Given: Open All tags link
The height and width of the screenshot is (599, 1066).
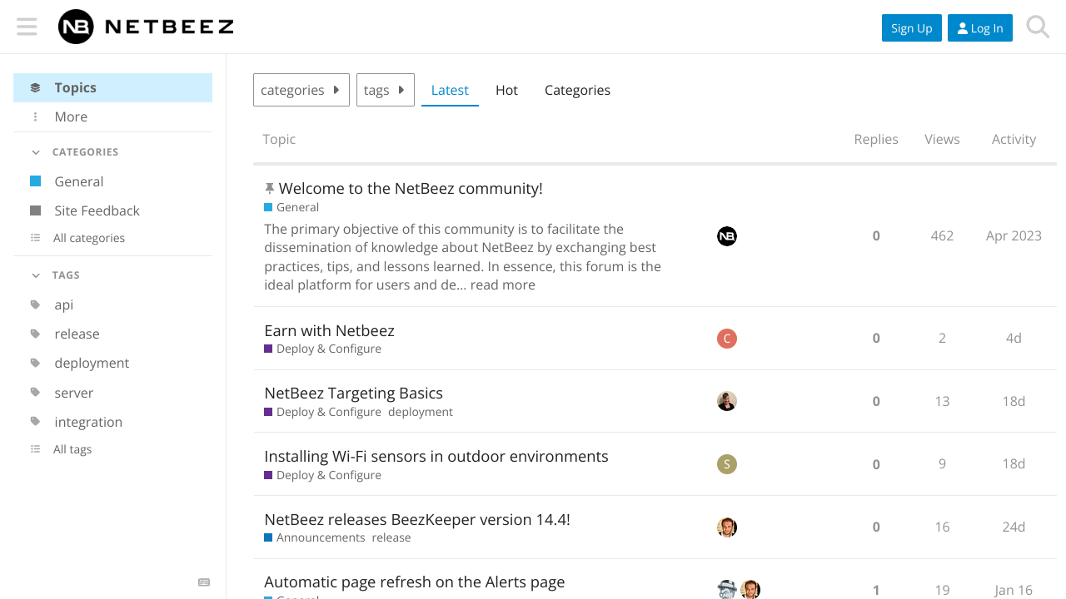Looking at the screenshot, I should pos(113,449).
